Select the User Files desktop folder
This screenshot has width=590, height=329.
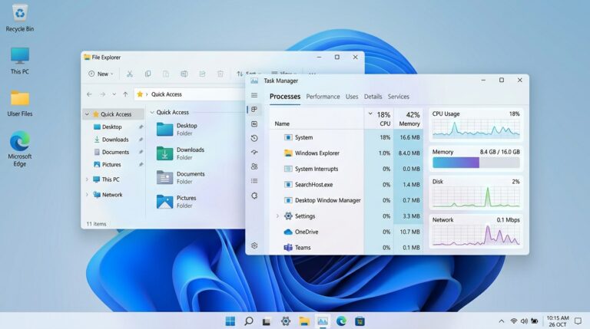(x=19, y=104)
